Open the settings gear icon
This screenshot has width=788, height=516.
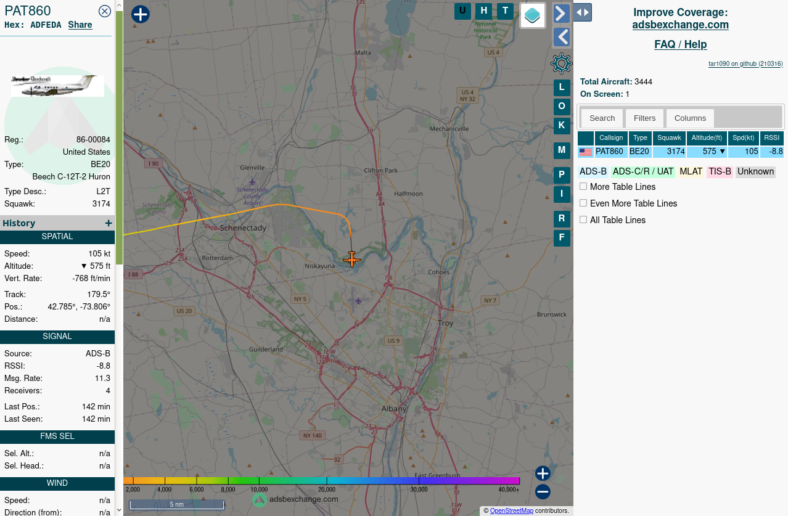(562, 63)
